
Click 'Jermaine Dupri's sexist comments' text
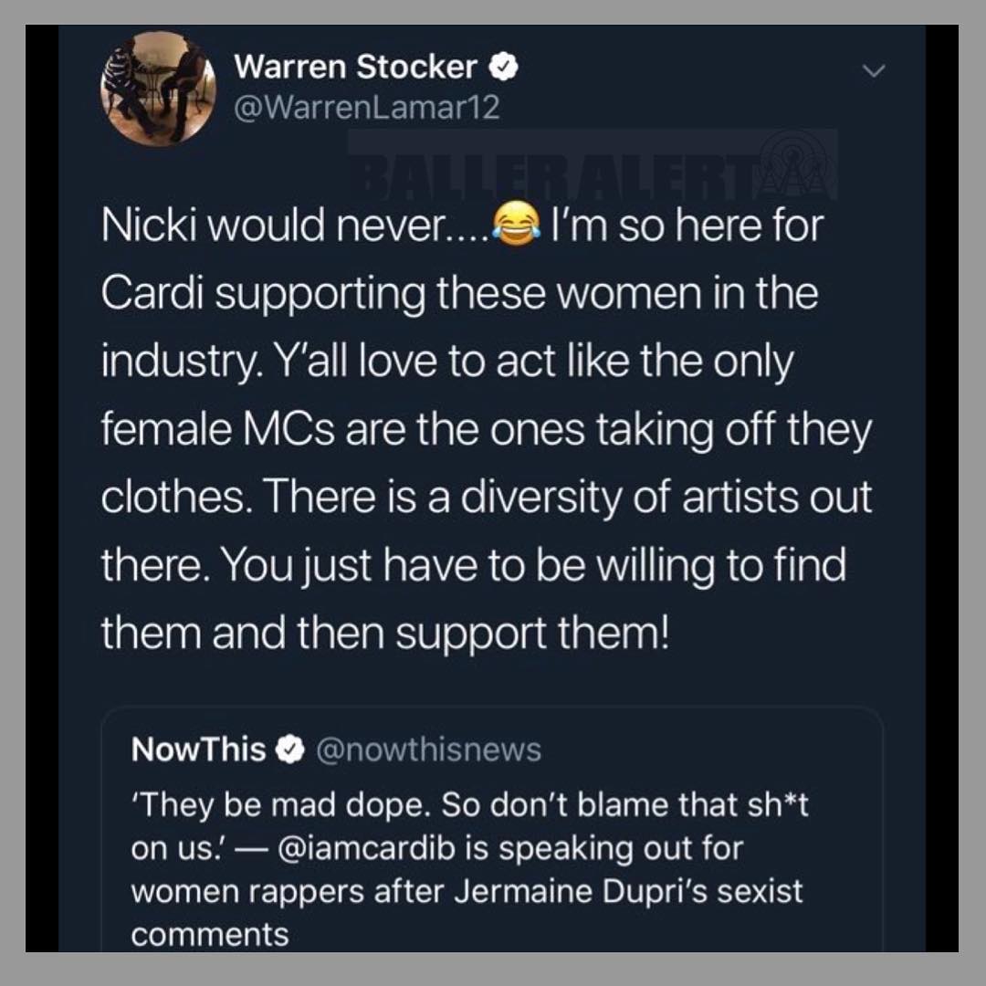(x=467, y=912)
